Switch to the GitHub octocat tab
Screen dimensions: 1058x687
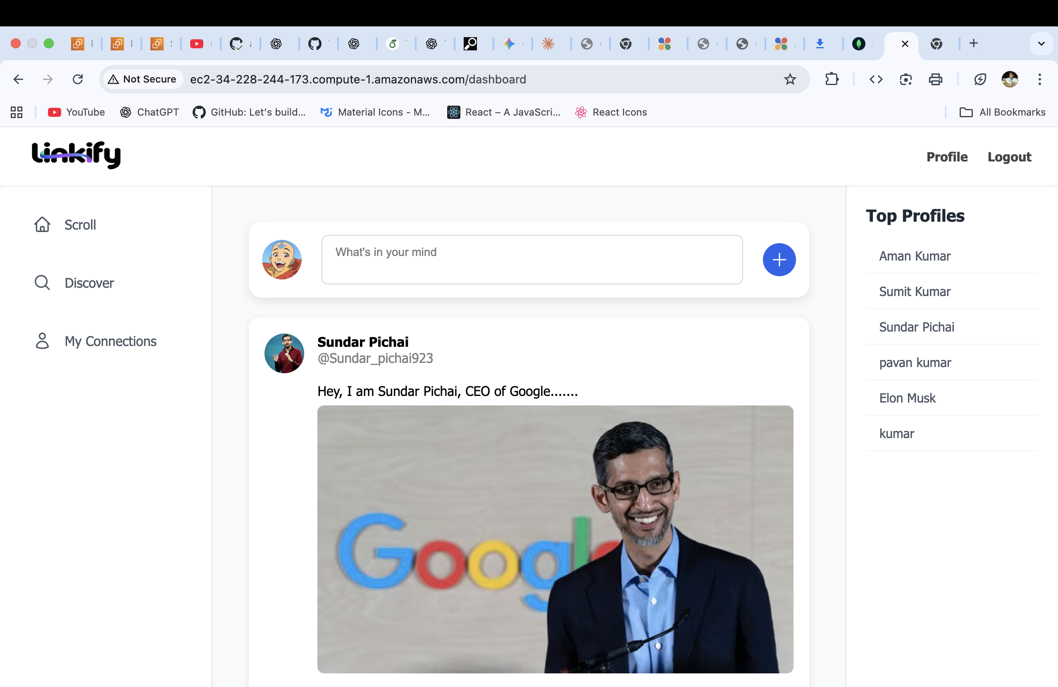click(315, 43)
